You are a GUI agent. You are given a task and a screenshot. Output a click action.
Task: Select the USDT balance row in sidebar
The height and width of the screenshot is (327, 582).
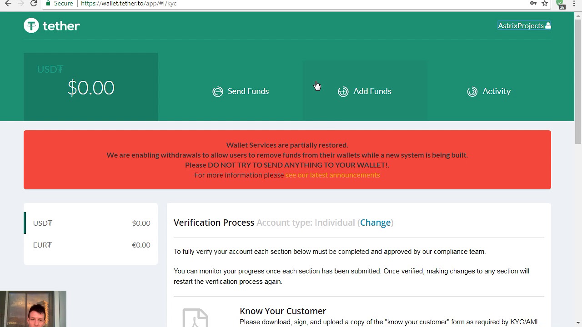click(91, 223)
